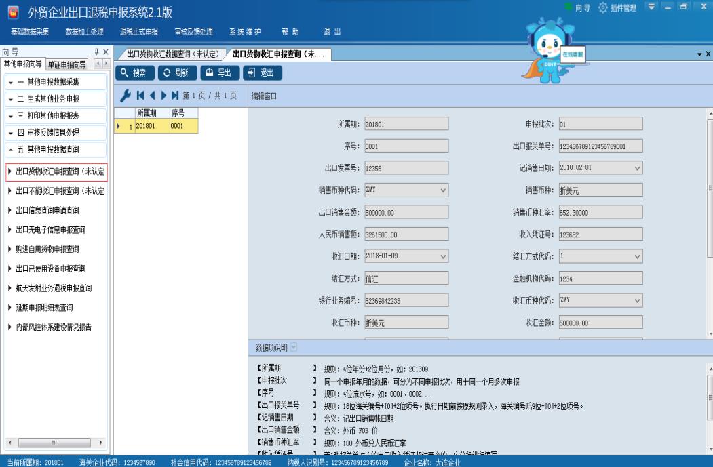This screenshot has width=713, height=467.
Task: Open the 销售币种代码 dropdown
Action: (x=444, y=190)
